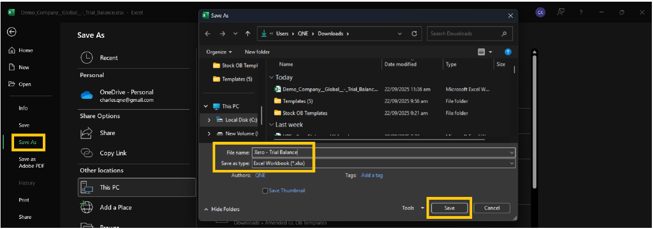This screenshot has width=653, height=229.
Task: Expand New Volume drive node
Action: point(209,133)
